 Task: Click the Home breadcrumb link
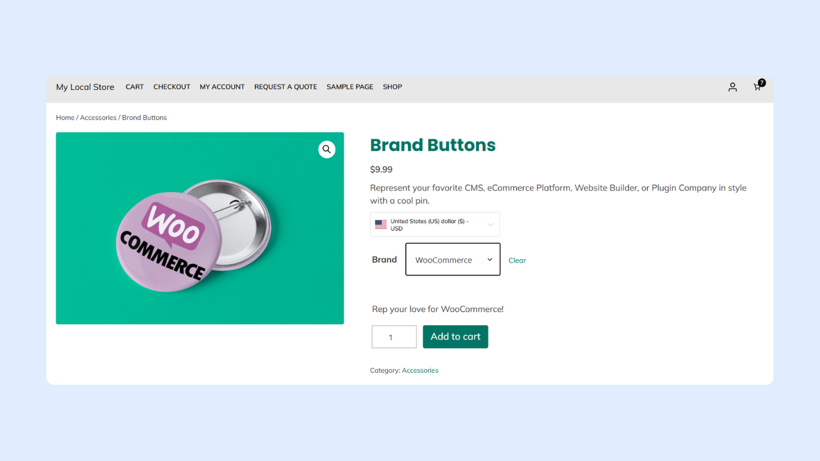[x=65, y=118]
